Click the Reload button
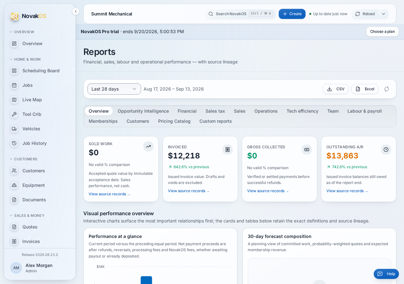The image size is (404, 284). point(365,14)
